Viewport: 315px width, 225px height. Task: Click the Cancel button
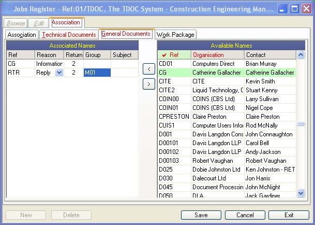pyautogui.click(x=245, y=215)
